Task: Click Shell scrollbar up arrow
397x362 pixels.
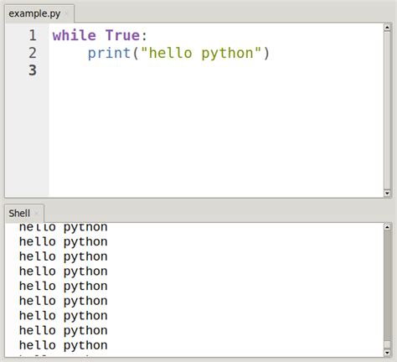Action: 387,227
